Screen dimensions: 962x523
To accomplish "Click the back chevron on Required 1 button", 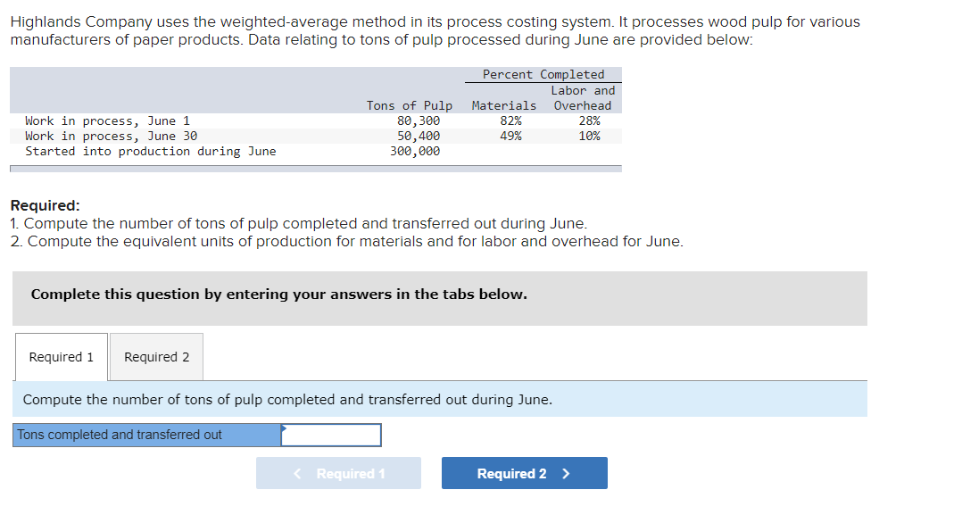I will 297,473.
